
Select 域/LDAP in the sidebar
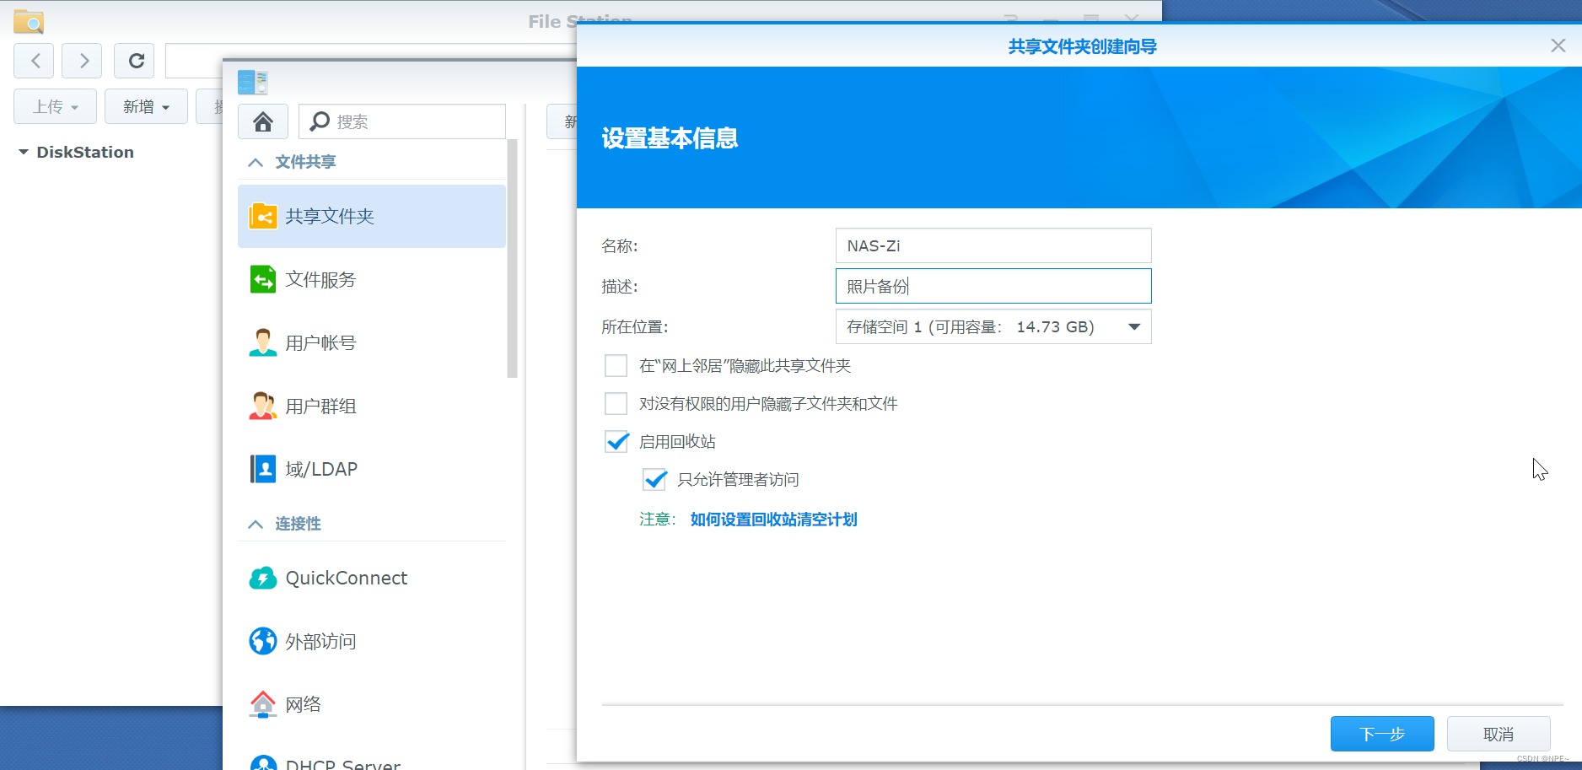(372, 469)
